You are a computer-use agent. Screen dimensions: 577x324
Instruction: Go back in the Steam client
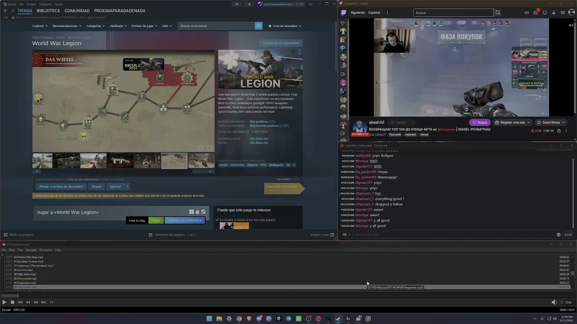pos(5,11)
